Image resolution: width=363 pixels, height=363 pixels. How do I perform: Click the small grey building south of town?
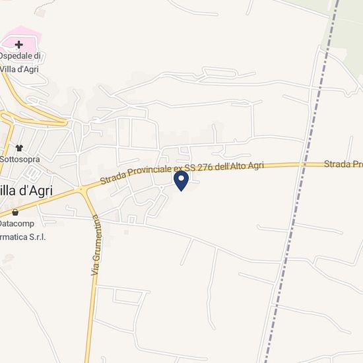[x=127, y=232]
